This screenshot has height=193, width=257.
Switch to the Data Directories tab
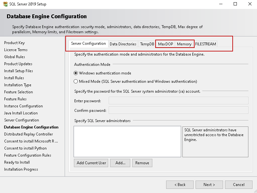point(123,44)
